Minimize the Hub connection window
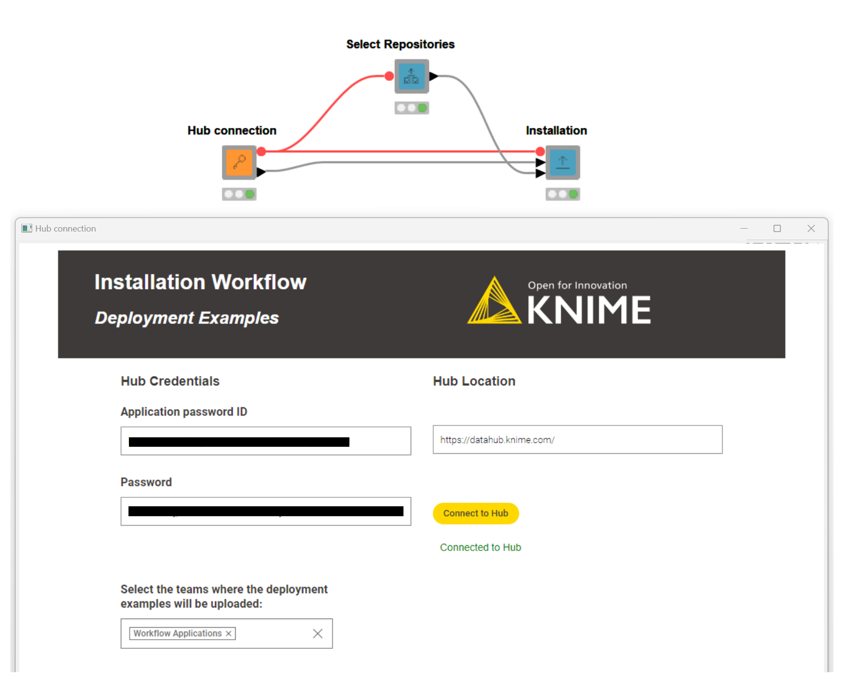 tap(744, 229)
